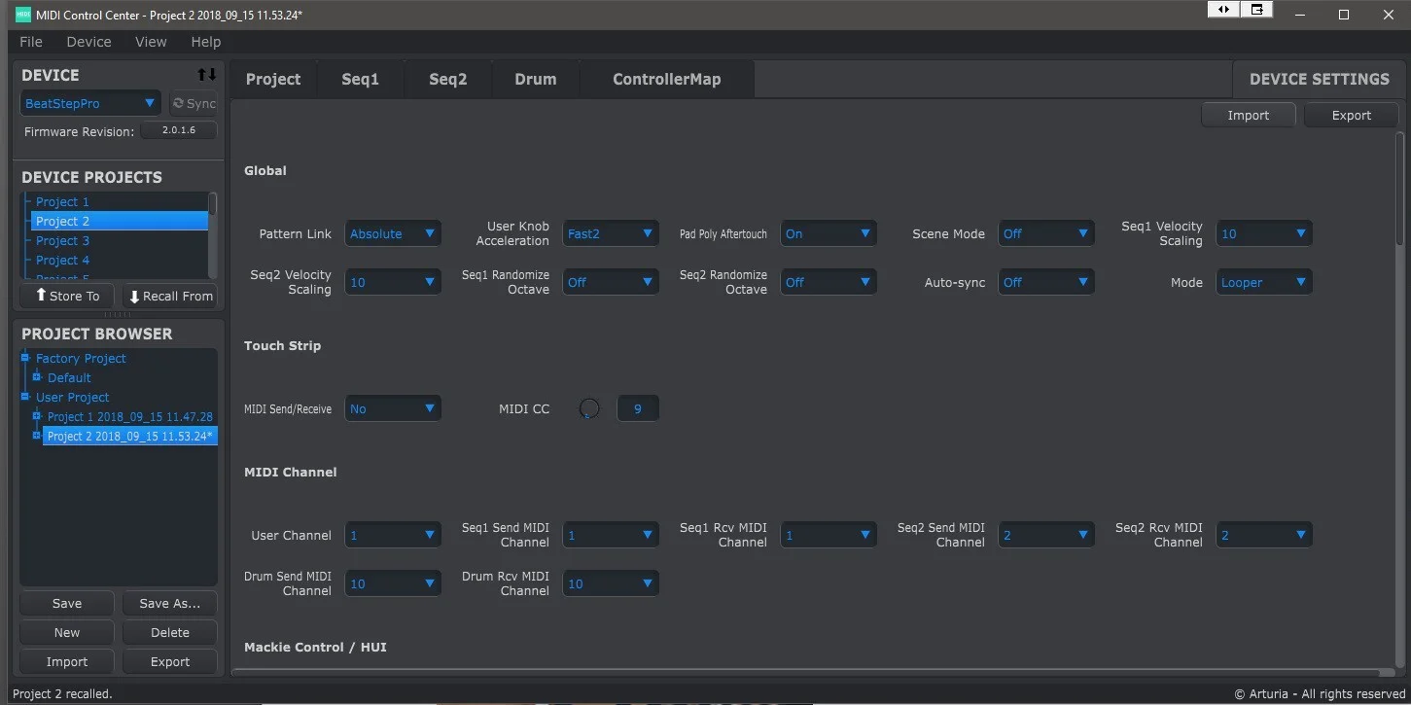Viewport: 1411px width, 705px height.
Task: Open the View menu
Action: coord(151,42)
